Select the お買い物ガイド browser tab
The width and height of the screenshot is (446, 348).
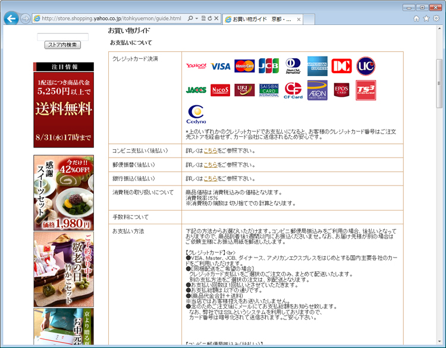(x=262, y=19)
